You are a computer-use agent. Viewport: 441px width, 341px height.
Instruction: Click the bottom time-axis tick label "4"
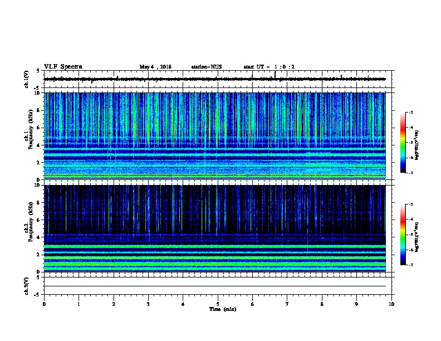(183, 304)
